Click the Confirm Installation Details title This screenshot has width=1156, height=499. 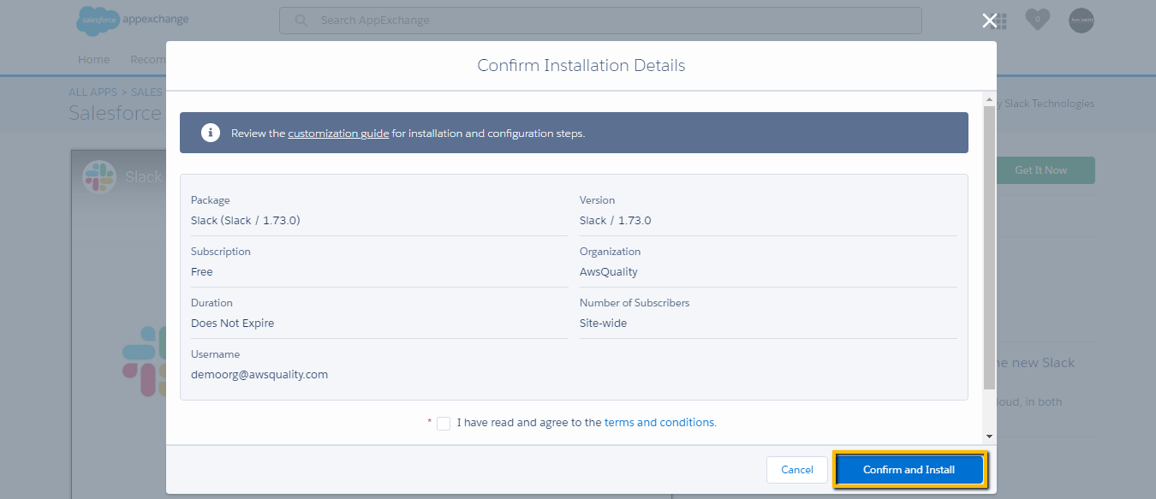click(x=581, y=65)
